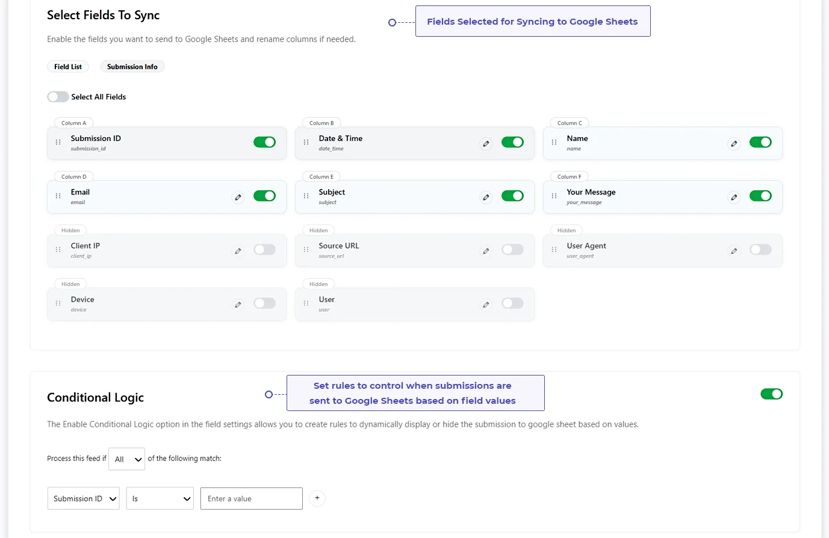This screenshot has width=829, height=538.
Task: Enable the Client IP toggle
Action: 264,249
